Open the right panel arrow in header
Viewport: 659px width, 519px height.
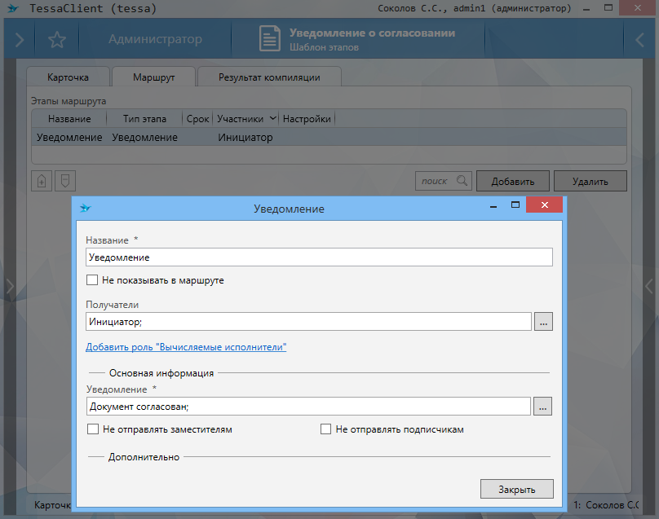pyautogui.click(x=639, y=39)
